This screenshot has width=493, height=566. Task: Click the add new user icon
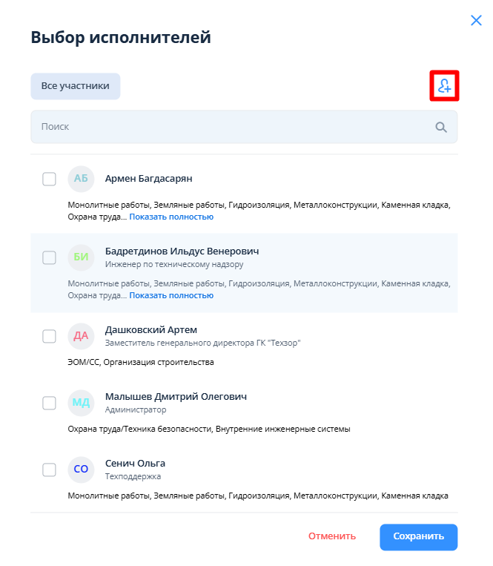pyautogui.click(x=445, y=86)
